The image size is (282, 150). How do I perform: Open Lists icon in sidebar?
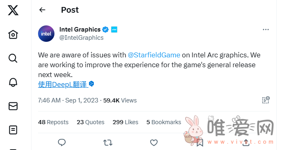(x=13, y=130)
